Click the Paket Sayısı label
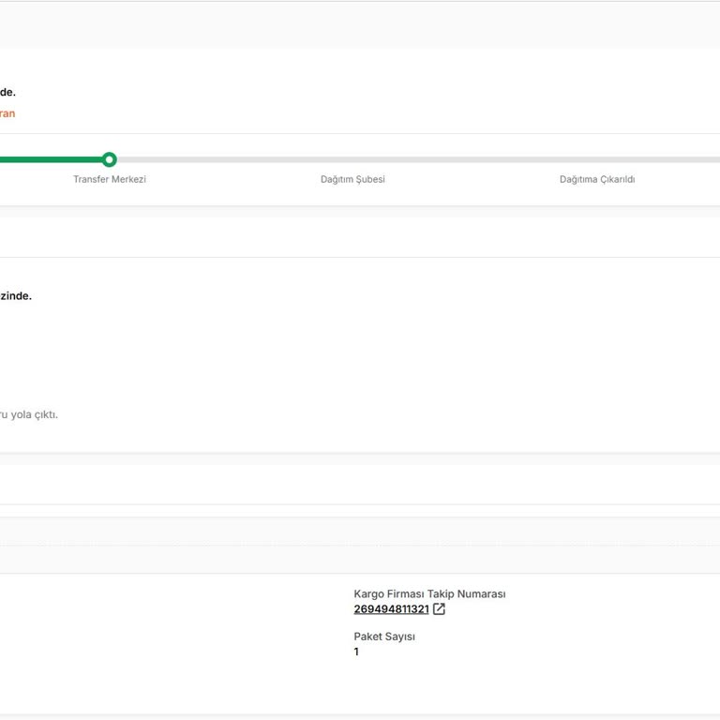Screen dimensions: 720x720 [384, 637]
